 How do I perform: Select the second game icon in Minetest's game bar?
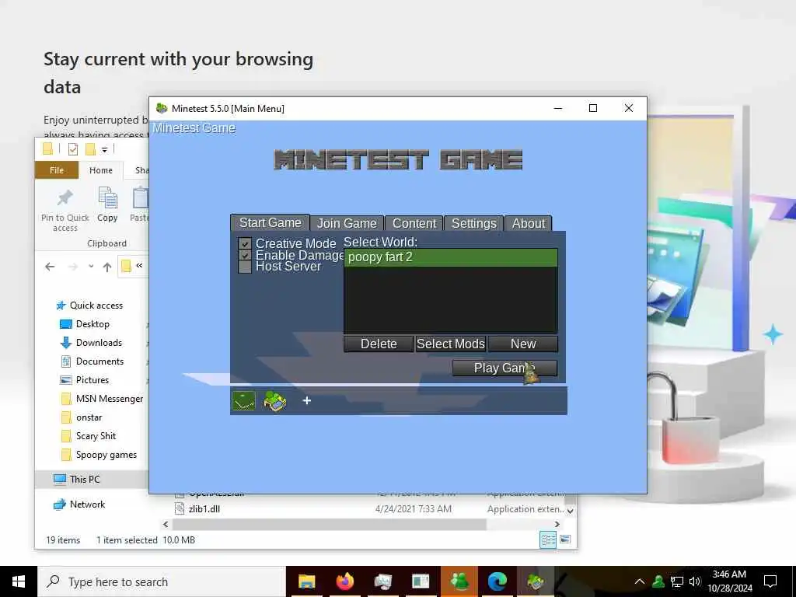point(275,400)
